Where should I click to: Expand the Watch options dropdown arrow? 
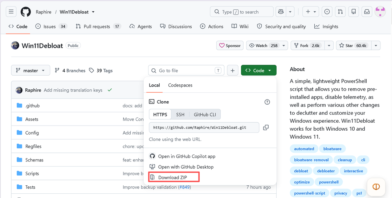(x=284, y=45)
